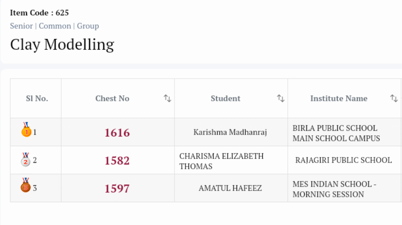Select chest number 1582
This screenshot has width=402, height=225.
[117, 161]
